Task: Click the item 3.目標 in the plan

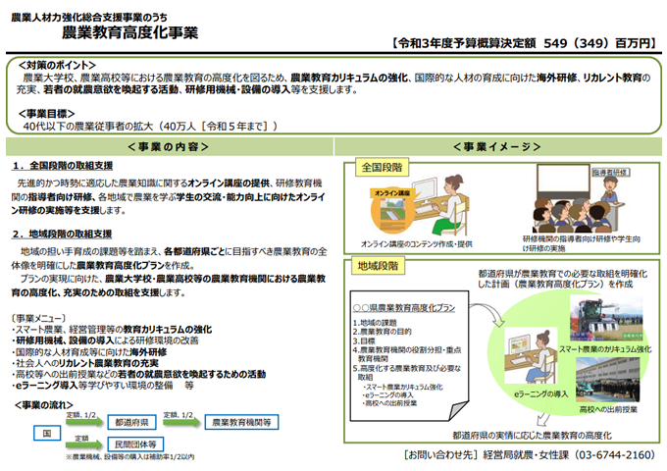Action: coord(364,341)
